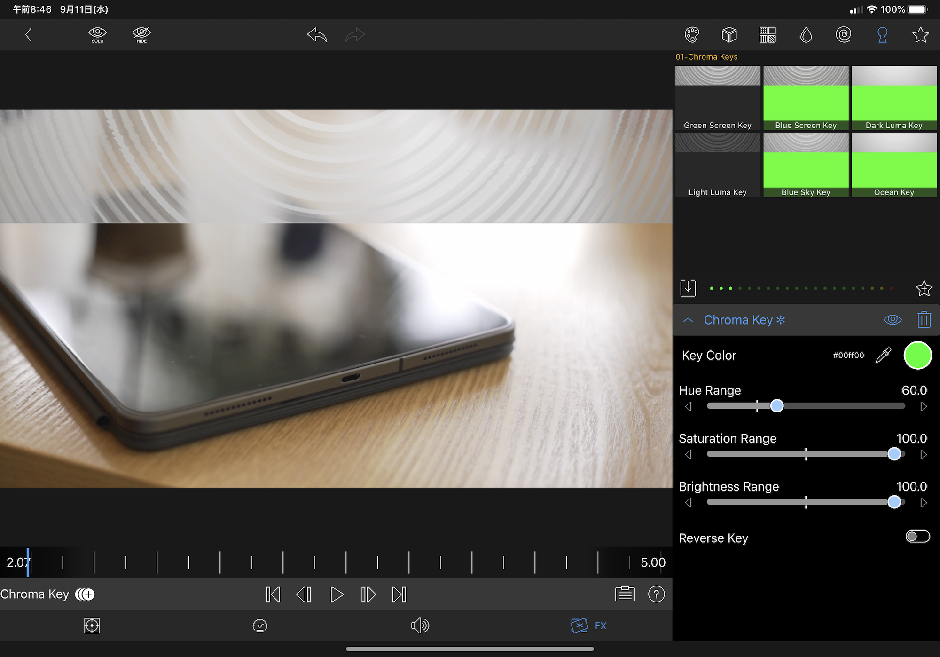Decrease Brightness Range with left arrow

(688, 503)
